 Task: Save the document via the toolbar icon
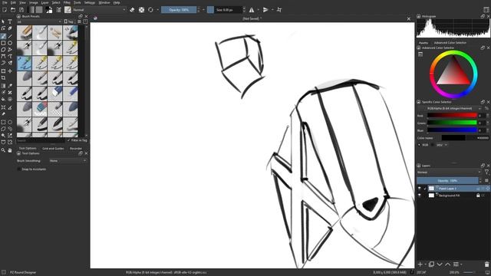pyautogui.click(x=21, y=10)
